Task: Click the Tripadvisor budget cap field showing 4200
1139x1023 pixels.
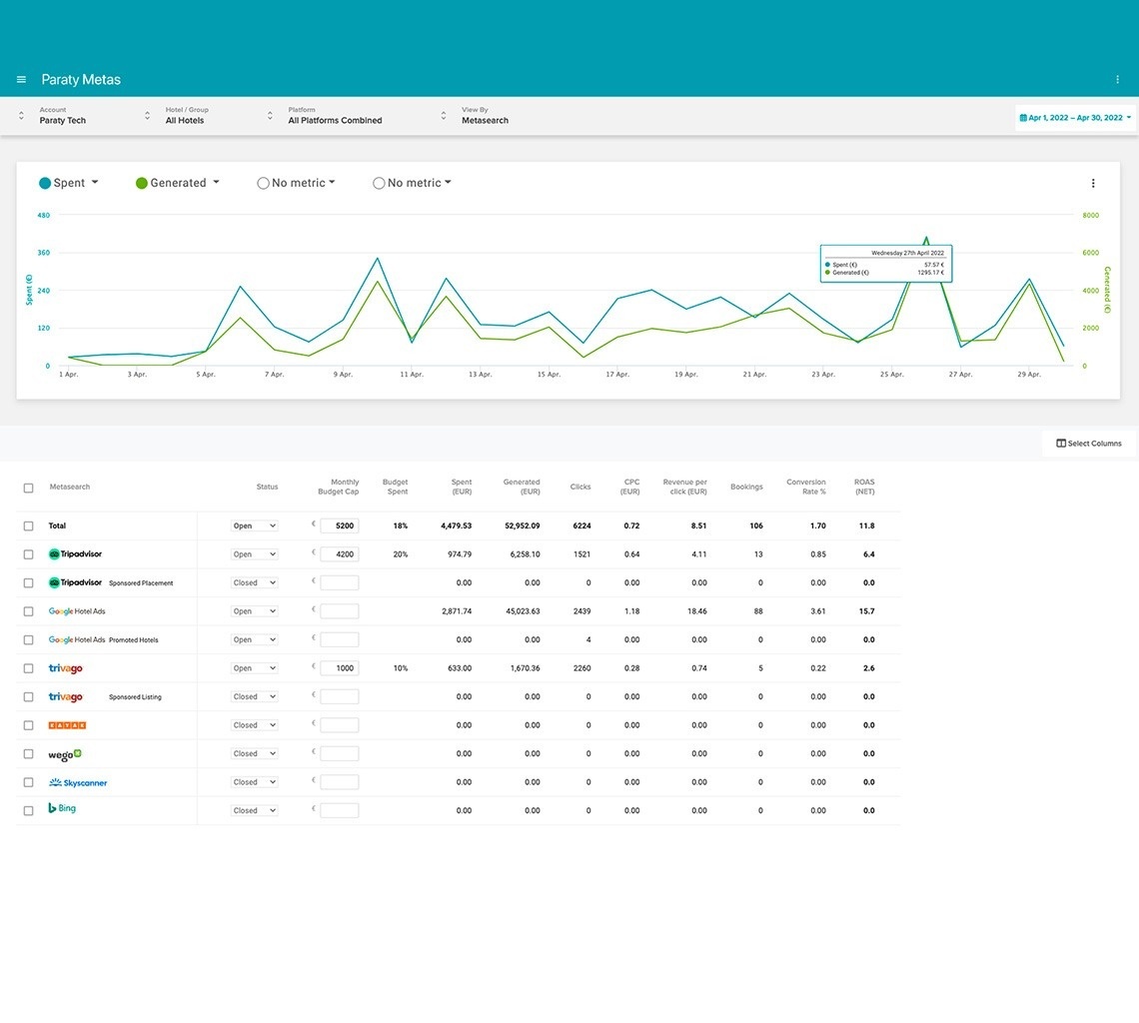Action: (339, 554)
